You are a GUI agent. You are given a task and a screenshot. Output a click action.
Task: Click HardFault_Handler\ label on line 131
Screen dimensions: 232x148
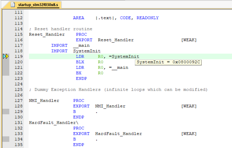(54, 123)
